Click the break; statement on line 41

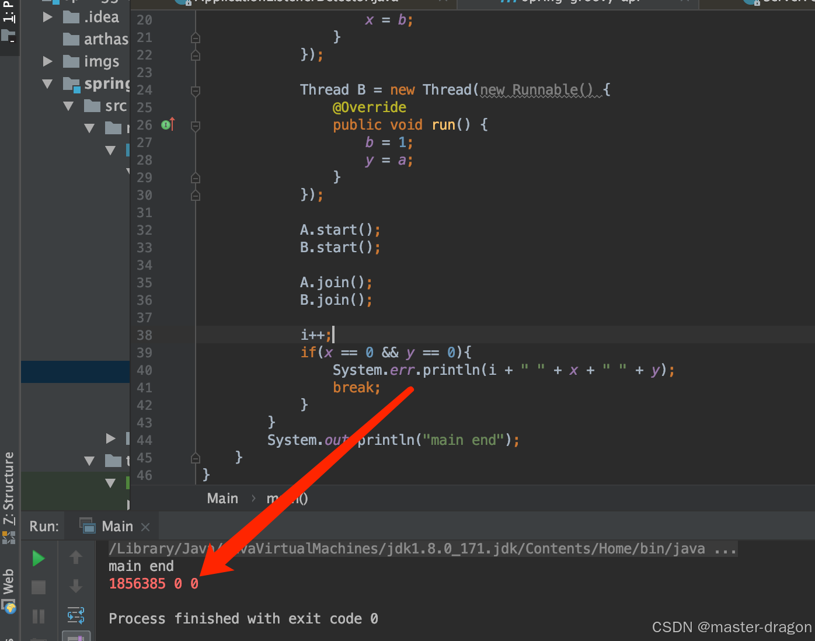(x=357, y=388)
